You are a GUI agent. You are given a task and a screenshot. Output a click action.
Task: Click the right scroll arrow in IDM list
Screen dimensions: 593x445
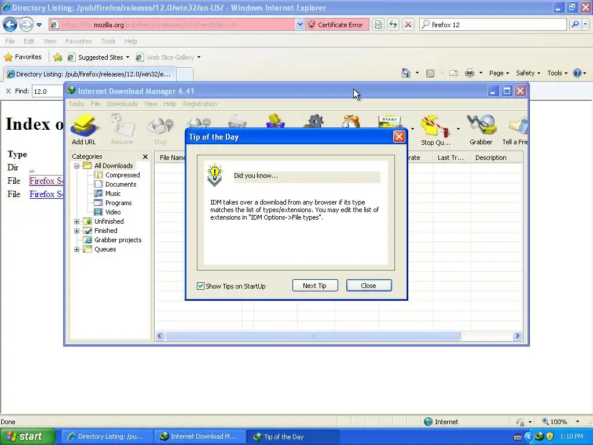pos(517,336)
